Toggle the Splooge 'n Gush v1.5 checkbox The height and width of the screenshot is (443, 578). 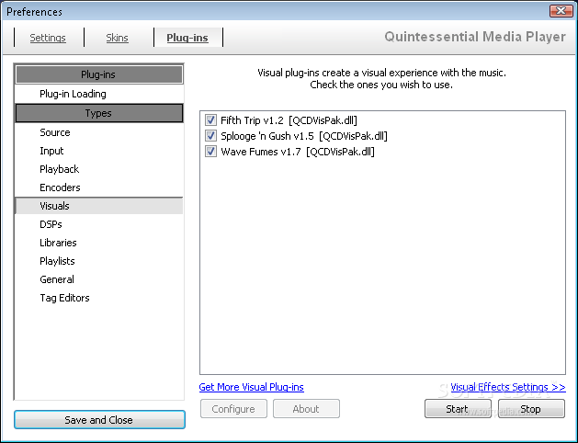210,136
